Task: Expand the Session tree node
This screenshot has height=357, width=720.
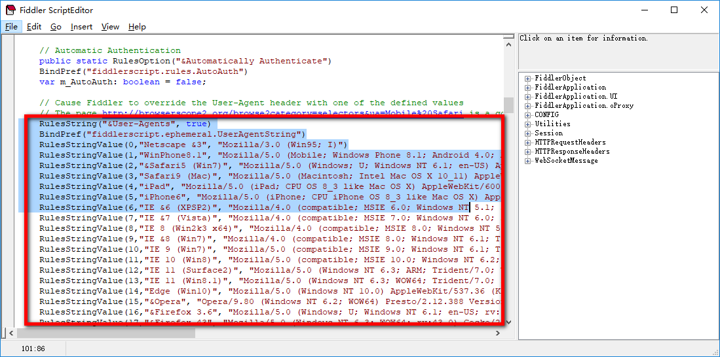Action: click(x=527, y=133)
